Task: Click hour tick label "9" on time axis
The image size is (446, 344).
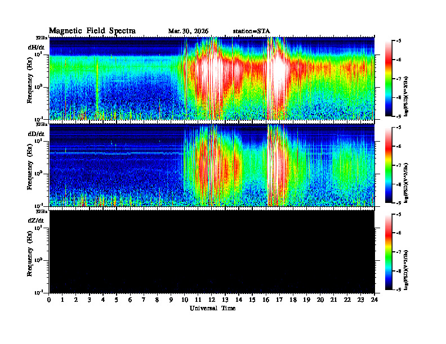Action: [171, 300]
